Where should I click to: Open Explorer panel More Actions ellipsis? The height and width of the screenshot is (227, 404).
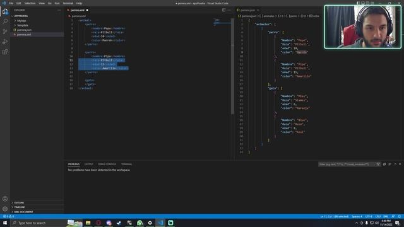tap(59, 10)
